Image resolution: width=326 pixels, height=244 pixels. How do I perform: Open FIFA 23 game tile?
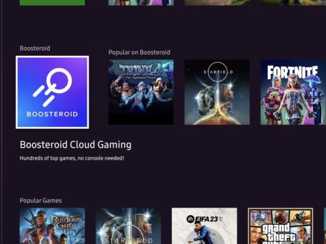(x=204, y=226)
